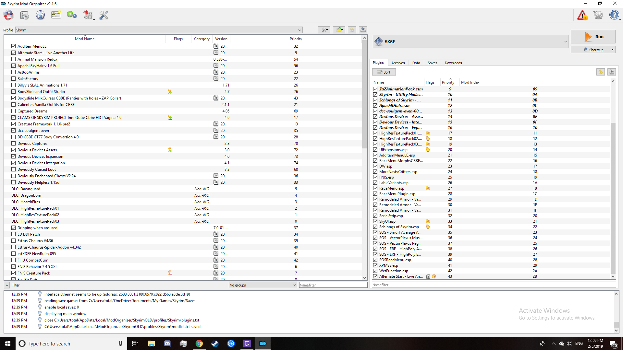
Task: Enable Deviously Cursed Loot mod
Action: (x=13, y=169)
